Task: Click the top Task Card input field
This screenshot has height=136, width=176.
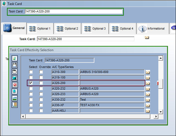Action: [x=74, y=11]
